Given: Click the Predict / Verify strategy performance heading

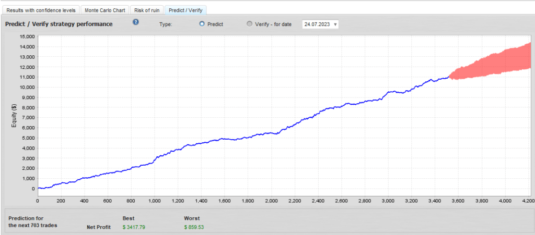Looking at the screenshot, I should point(59,24).
